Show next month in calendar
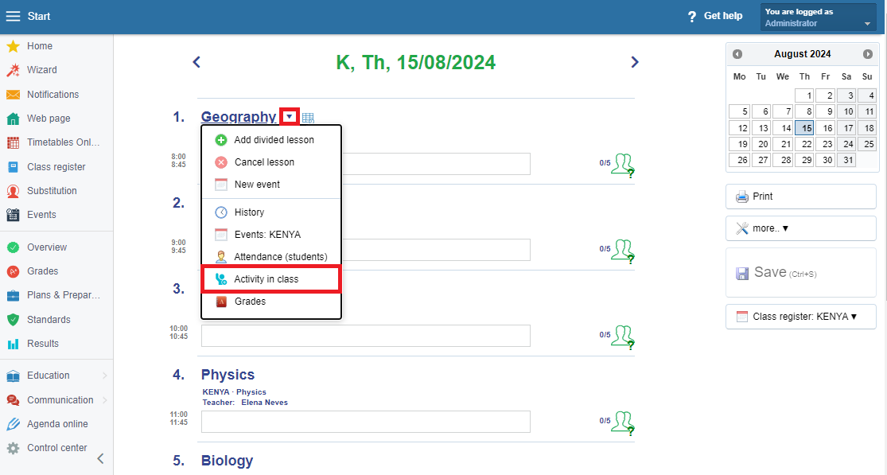Viewport: 887px width, 475px height. click(867, 54)
